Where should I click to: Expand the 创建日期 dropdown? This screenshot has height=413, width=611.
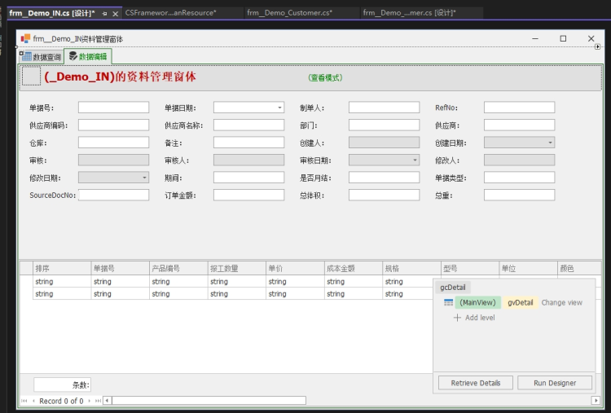click(x=550, y=143)
